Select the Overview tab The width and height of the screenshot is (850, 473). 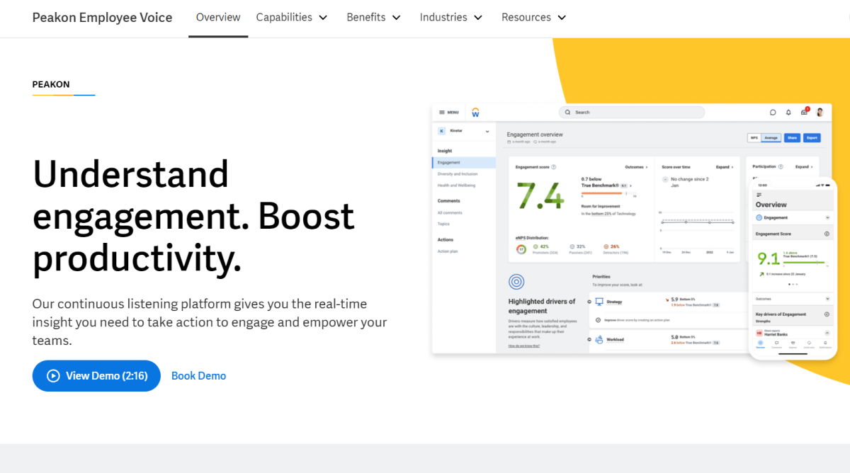pos(218,18)
